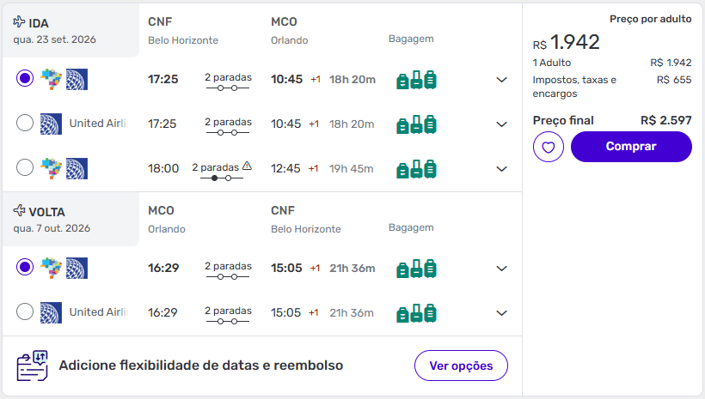705x399 pixels.
Task: Expand details of United Airlines return flight
Action: tap(502, 313)
